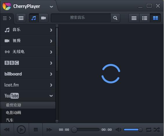Click the music note icon beside 音乐

click(x=7, y=30)
